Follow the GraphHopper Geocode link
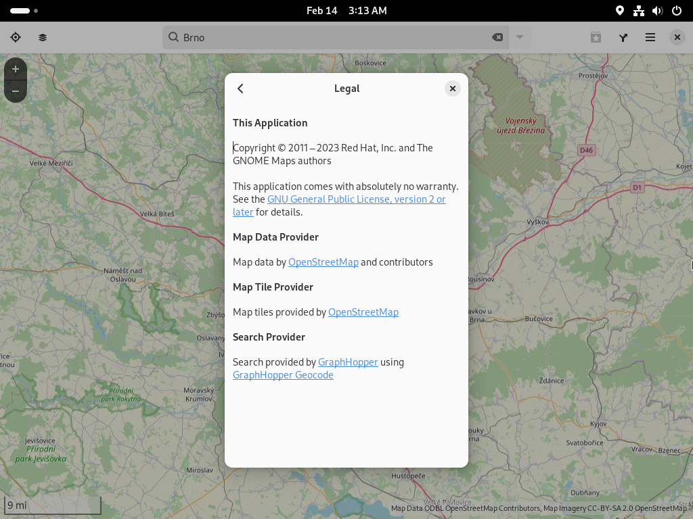This screenshot has height=519, width=693. click(x=283, y=375)
